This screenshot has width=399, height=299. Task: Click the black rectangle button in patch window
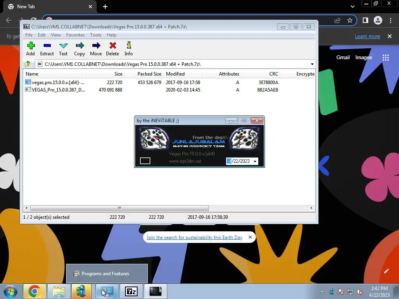coord(145,161)
